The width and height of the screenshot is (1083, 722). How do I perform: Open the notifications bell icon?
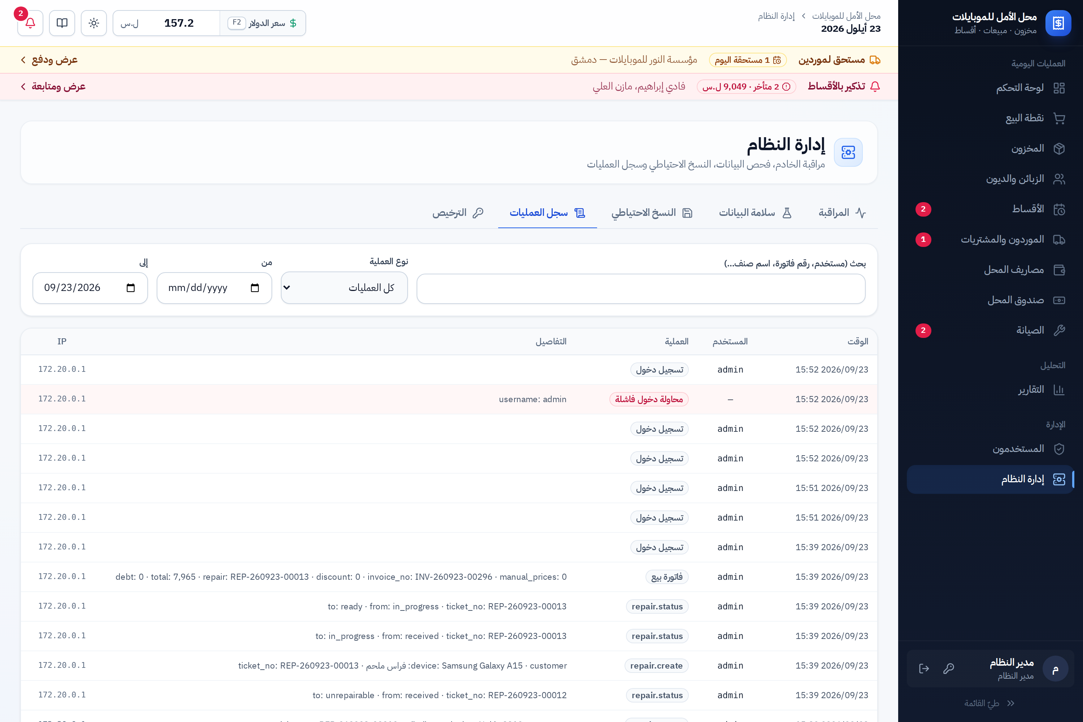(30, 23)
